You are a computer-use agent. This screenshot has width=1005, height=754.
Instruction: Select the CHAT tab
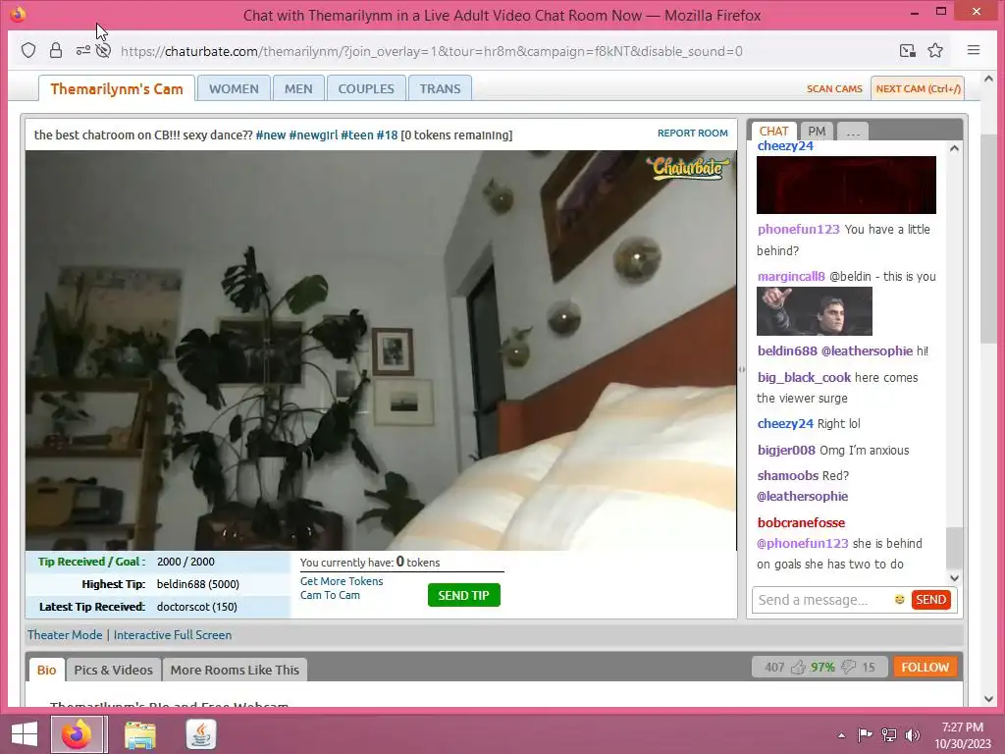pos(773,131)
